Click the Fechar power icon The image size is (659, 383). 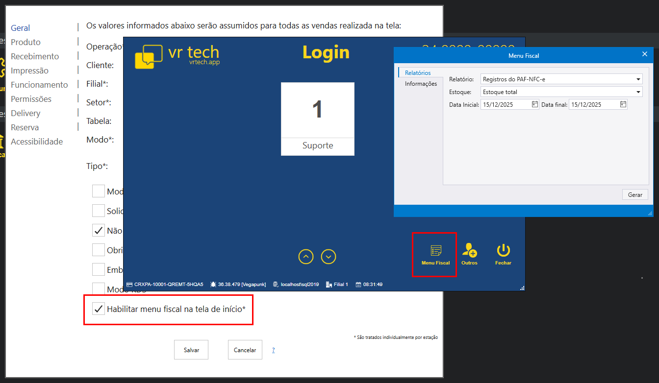(x=503, y=251)
